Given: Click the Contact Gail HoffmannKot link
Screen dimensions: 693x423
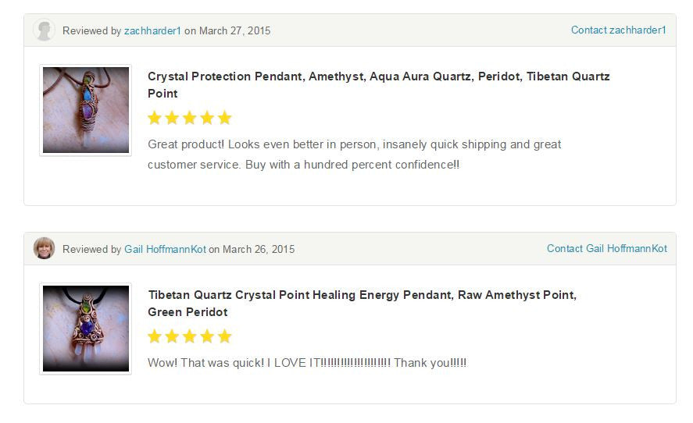Looking at the screenshot, I should point(607,249).
